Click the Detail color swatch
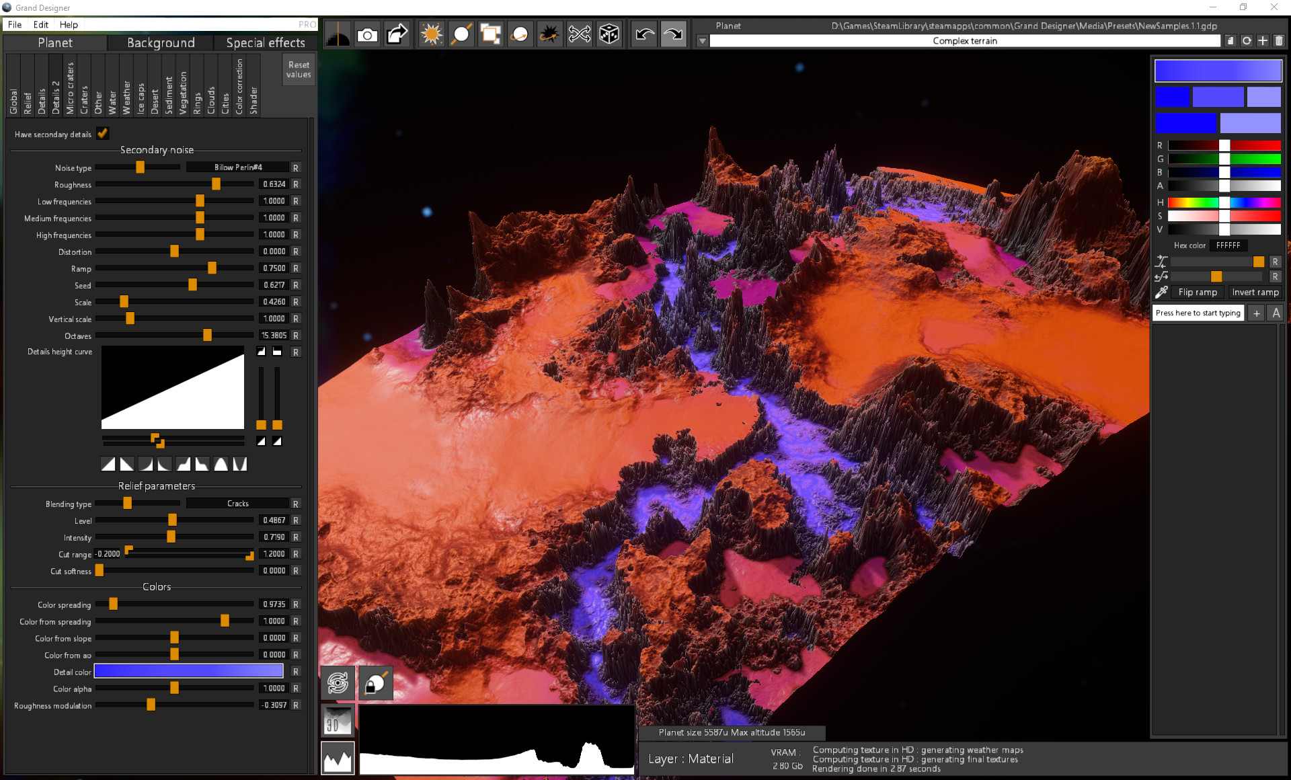 tap(188, 671)
